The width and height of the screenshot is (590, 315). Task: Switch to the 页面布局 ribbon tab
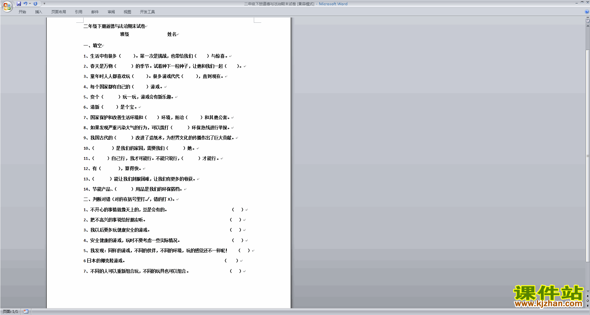pyautogui.click(x=59, y=12)
